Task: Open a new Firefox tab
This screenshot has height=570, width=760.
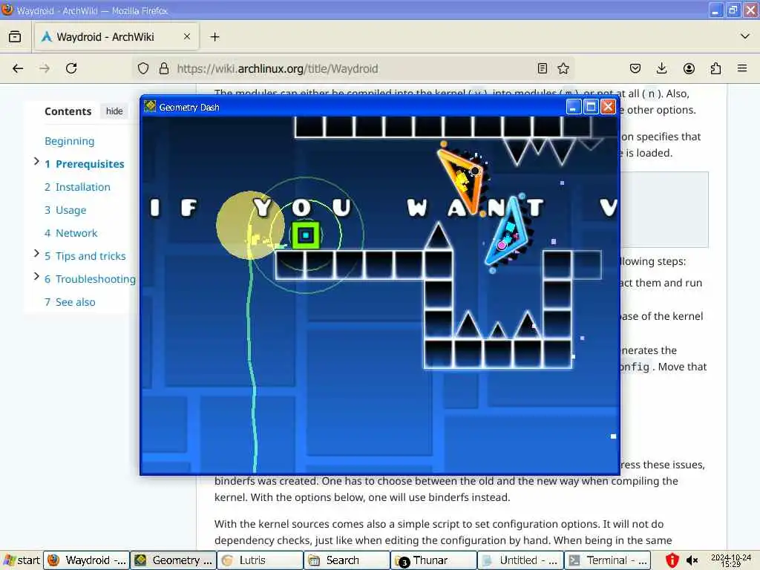Action: tap(214, 37)
